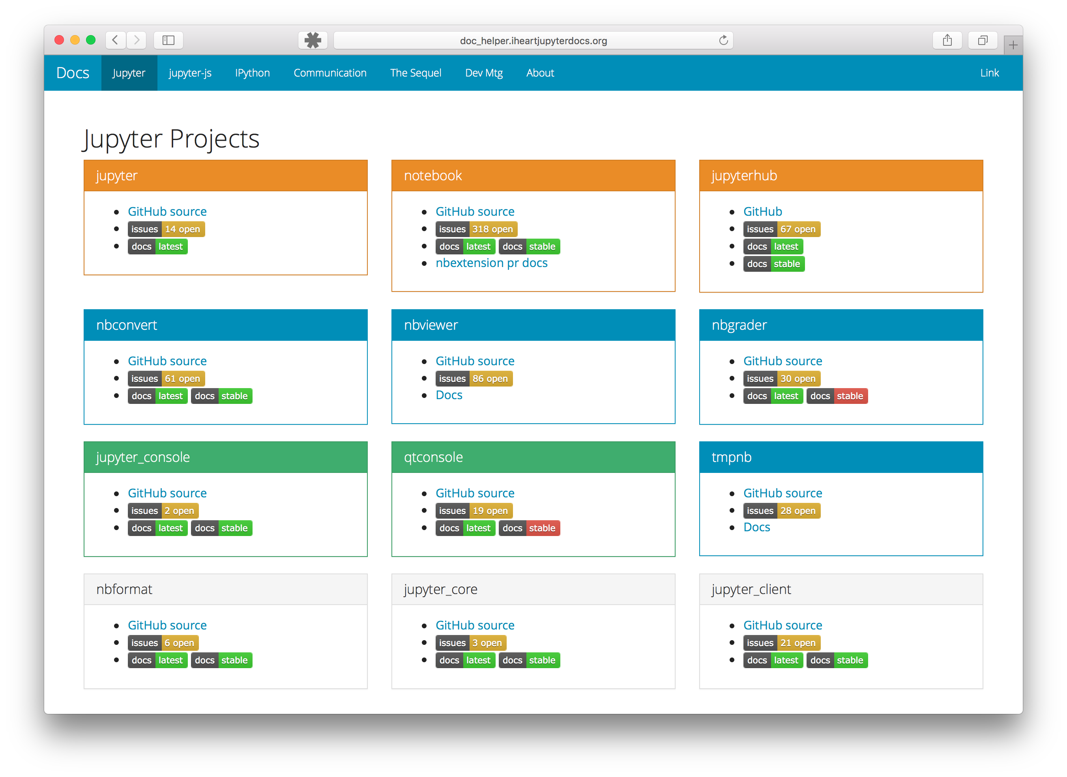Show all tabs overview icon
1067x777 pixels.
pyautogui.click(x=982, y=40)
